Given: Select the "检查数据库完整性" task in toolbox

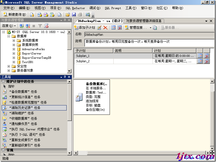Looking at the screenshot, I should tap(34, 102).
